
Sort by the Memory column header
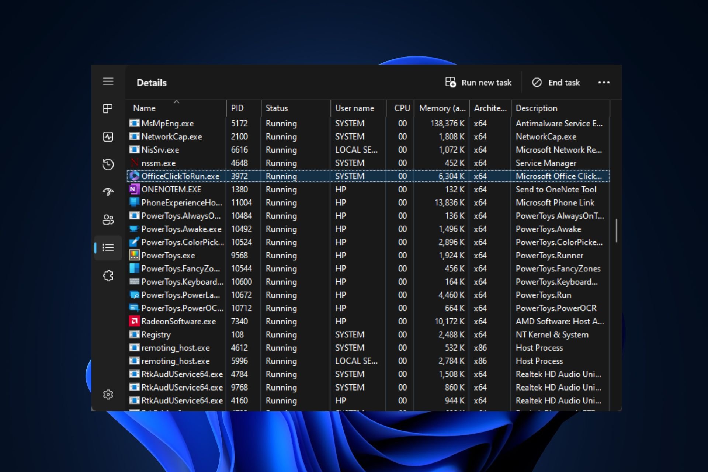pyautogui.click(x=442, y=108)
